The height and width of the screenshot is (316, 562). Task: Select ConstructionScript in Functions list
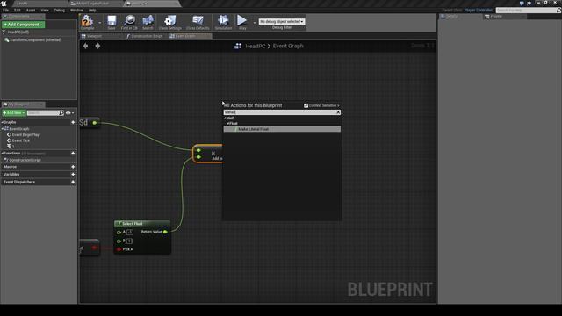click(x=25, y=160)
